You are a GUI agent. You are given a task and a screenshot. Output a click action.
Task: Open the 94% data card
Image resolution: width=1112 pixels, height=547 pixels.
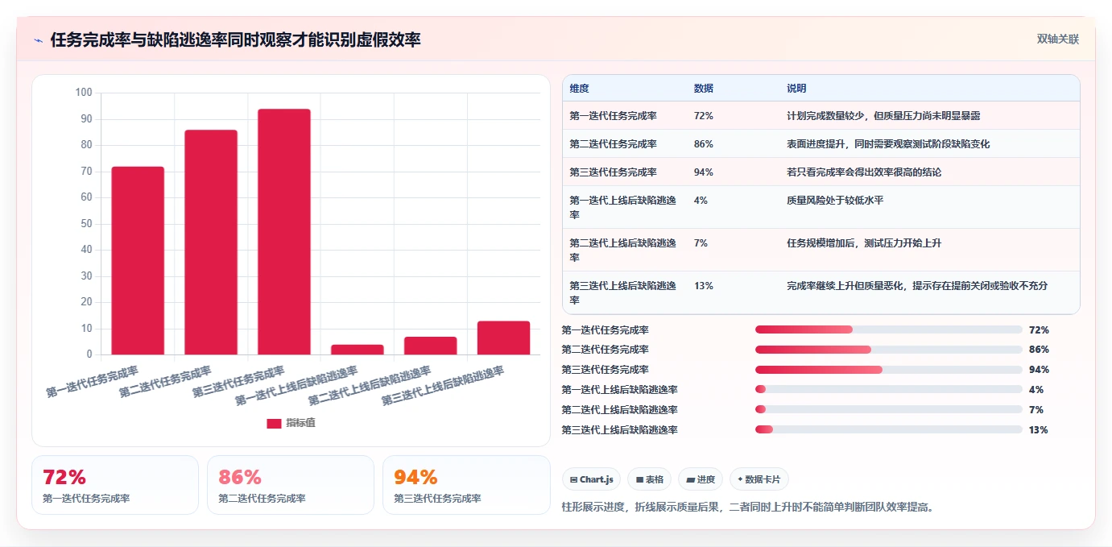(x=466, y=485)
